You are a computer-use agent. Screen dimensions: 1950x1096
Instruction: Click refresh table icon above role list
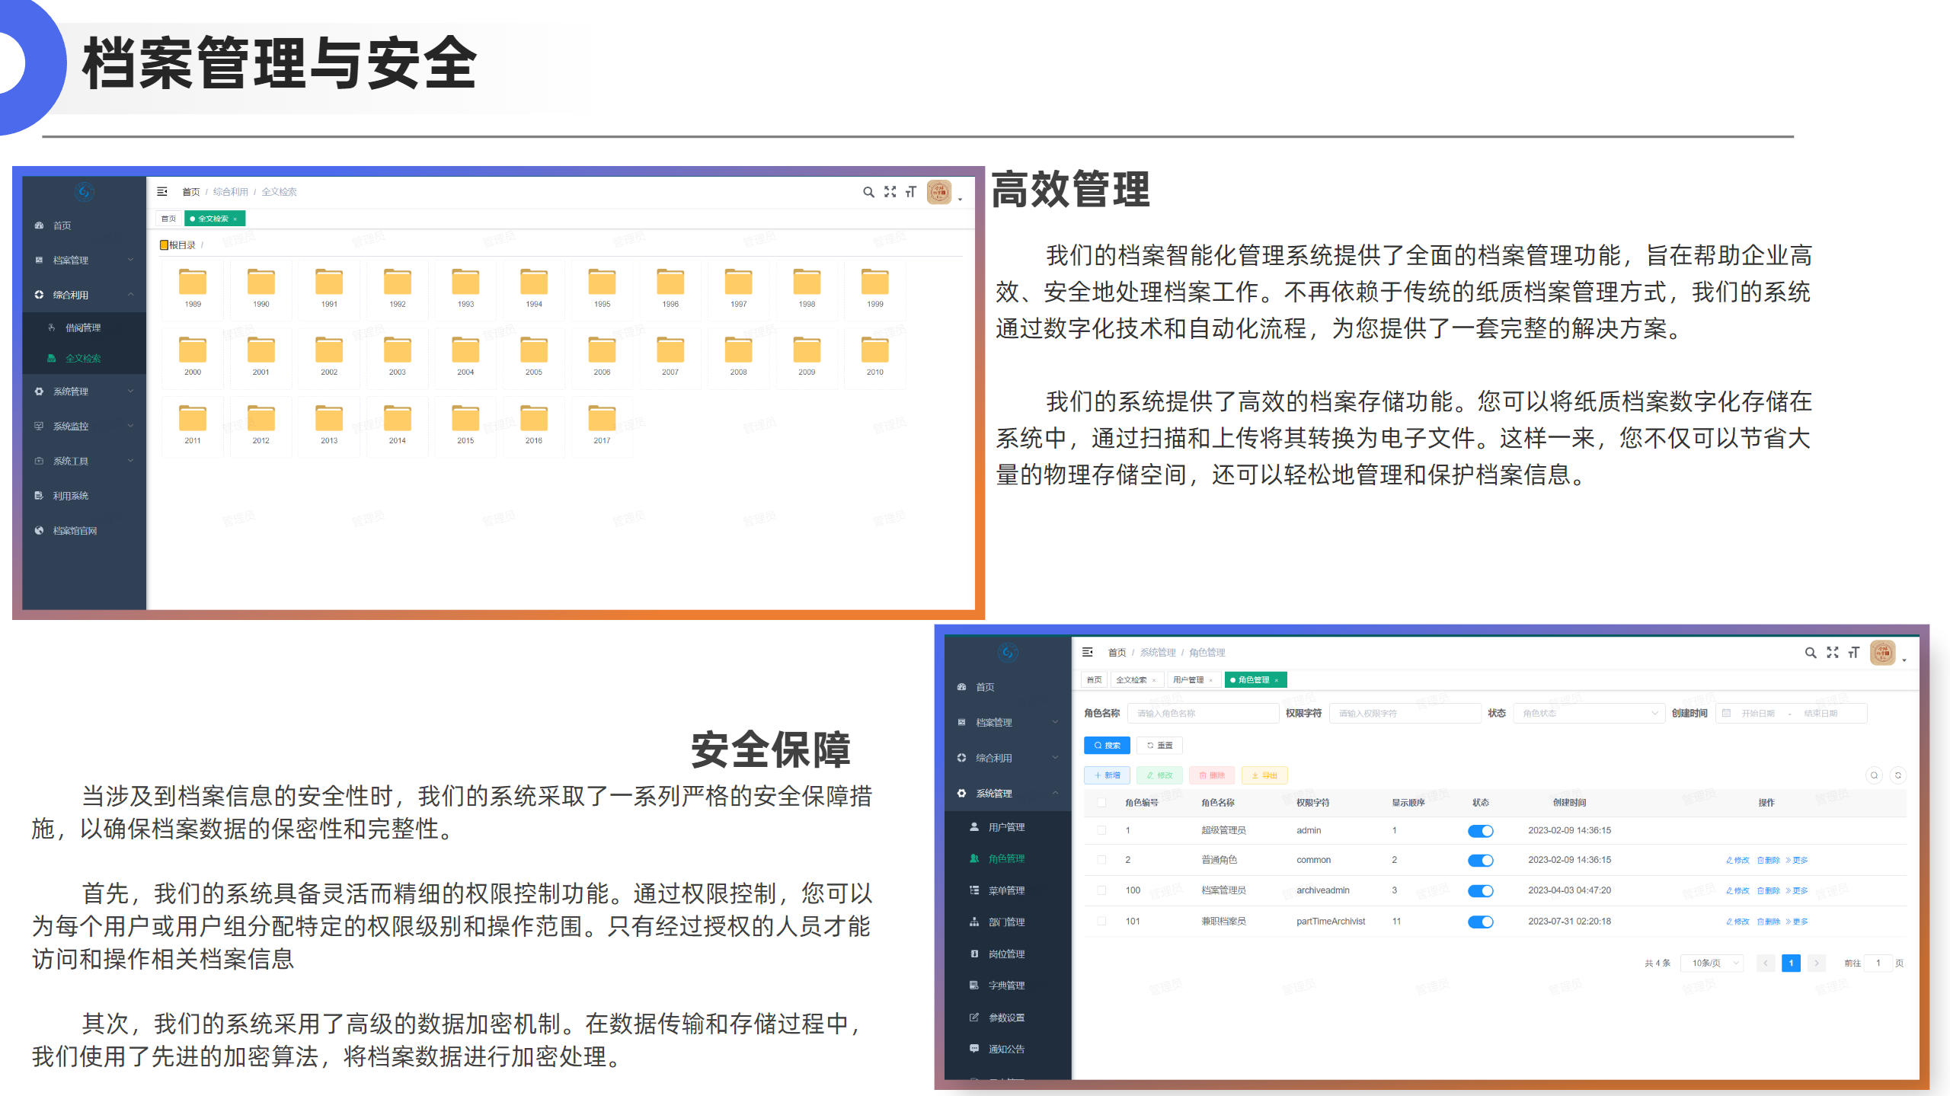click(1897, 775)
